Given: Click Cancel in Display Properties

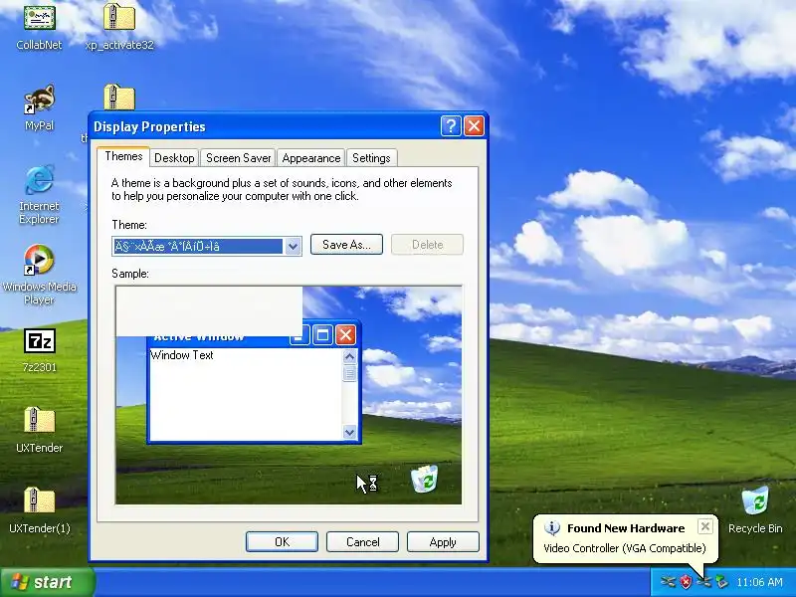Looking at the screenshot, I should [x=362, y=541].
